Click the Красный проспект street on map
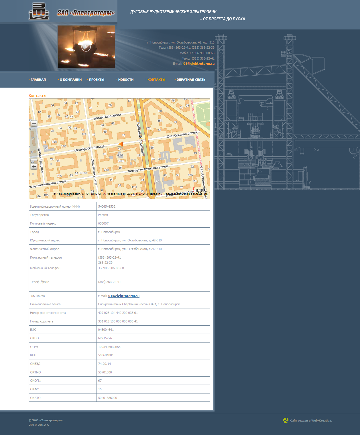The width and height of the screenshot is (360, 435). tap(140, 137)
